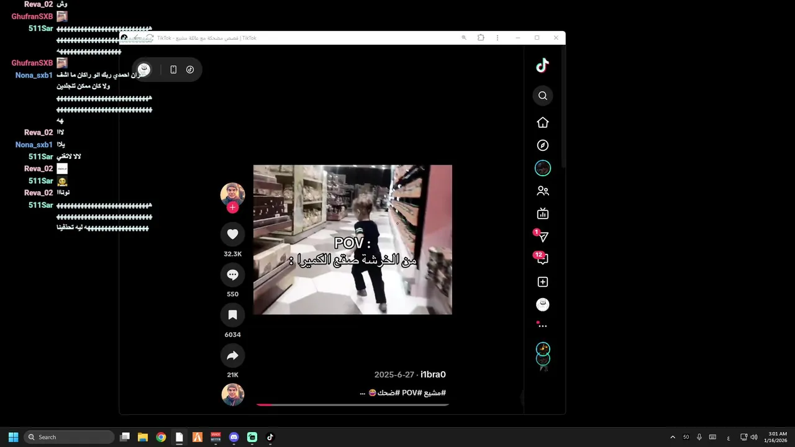Screen dimensions: 795x447
Task: Open the Windows Start menu
Action: click(x=13, y=437)
